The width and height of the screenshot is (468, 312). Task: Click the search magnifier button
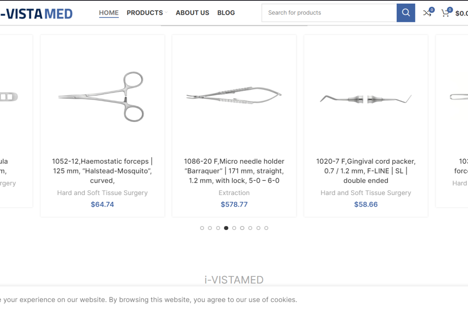pos(406,13)
